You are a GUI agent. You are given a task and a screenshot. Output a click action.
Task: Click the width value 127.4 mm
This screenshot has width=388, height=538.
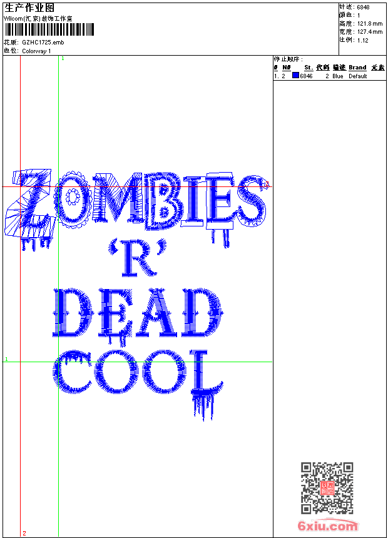(x=370, y=32)
